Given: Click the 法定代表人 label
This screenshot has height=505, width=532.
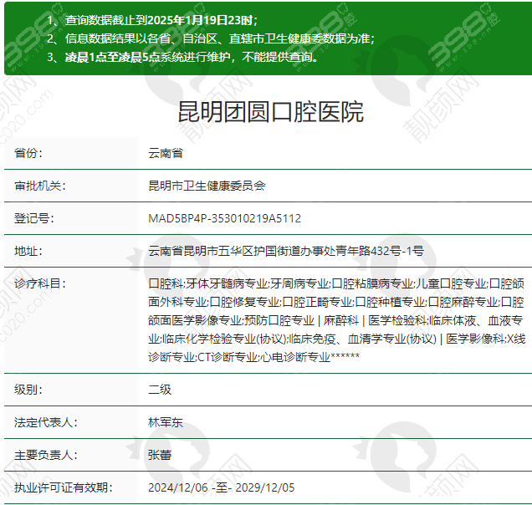Looking at the screenshot, I should pos(45,422).
